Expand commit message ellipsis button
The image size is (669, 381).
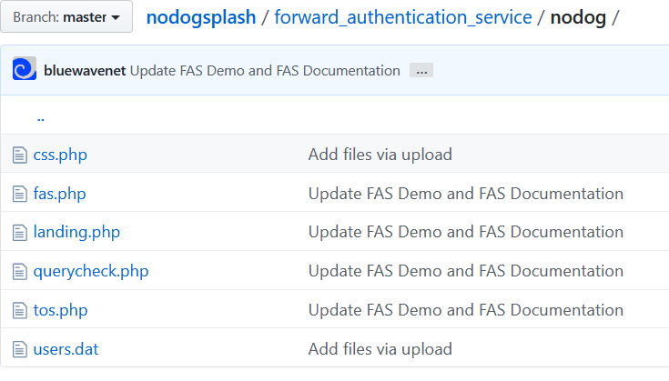pos(421,70)
